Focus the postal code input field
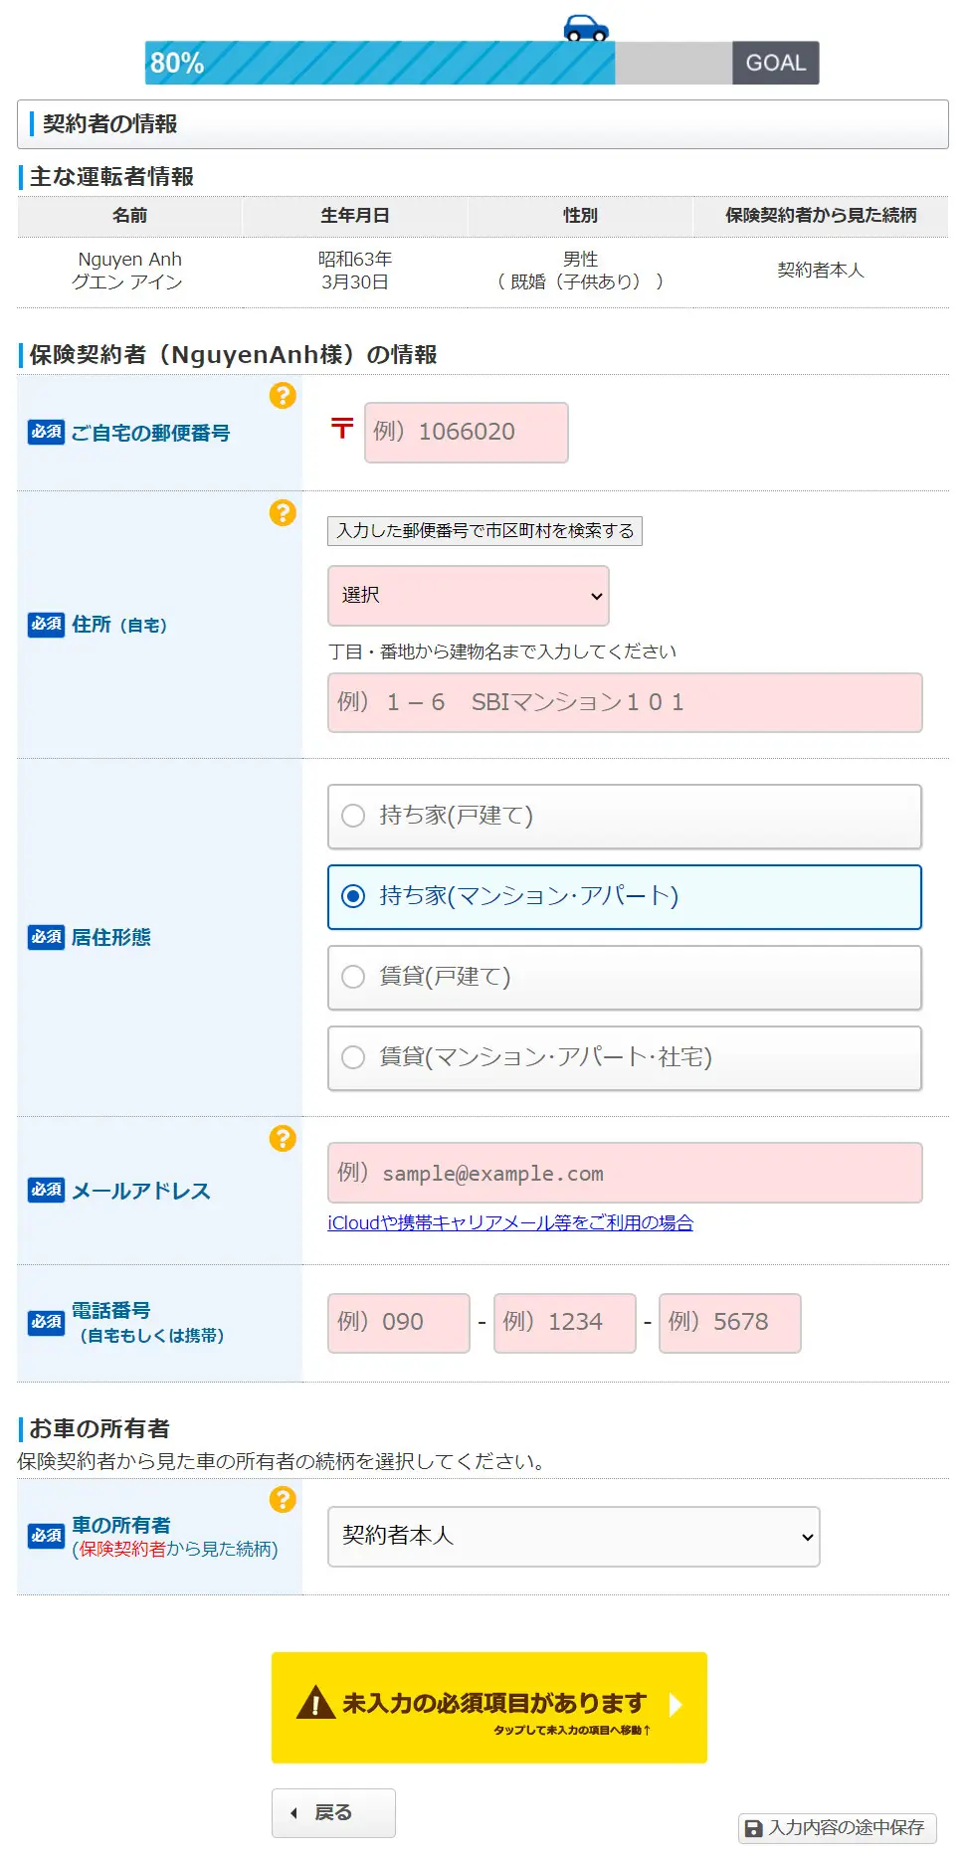967x1859 pixels. (x=466, y=433)
